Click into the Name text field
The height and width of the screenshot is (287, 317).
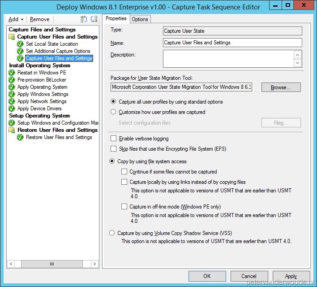[x=232, y=43]
